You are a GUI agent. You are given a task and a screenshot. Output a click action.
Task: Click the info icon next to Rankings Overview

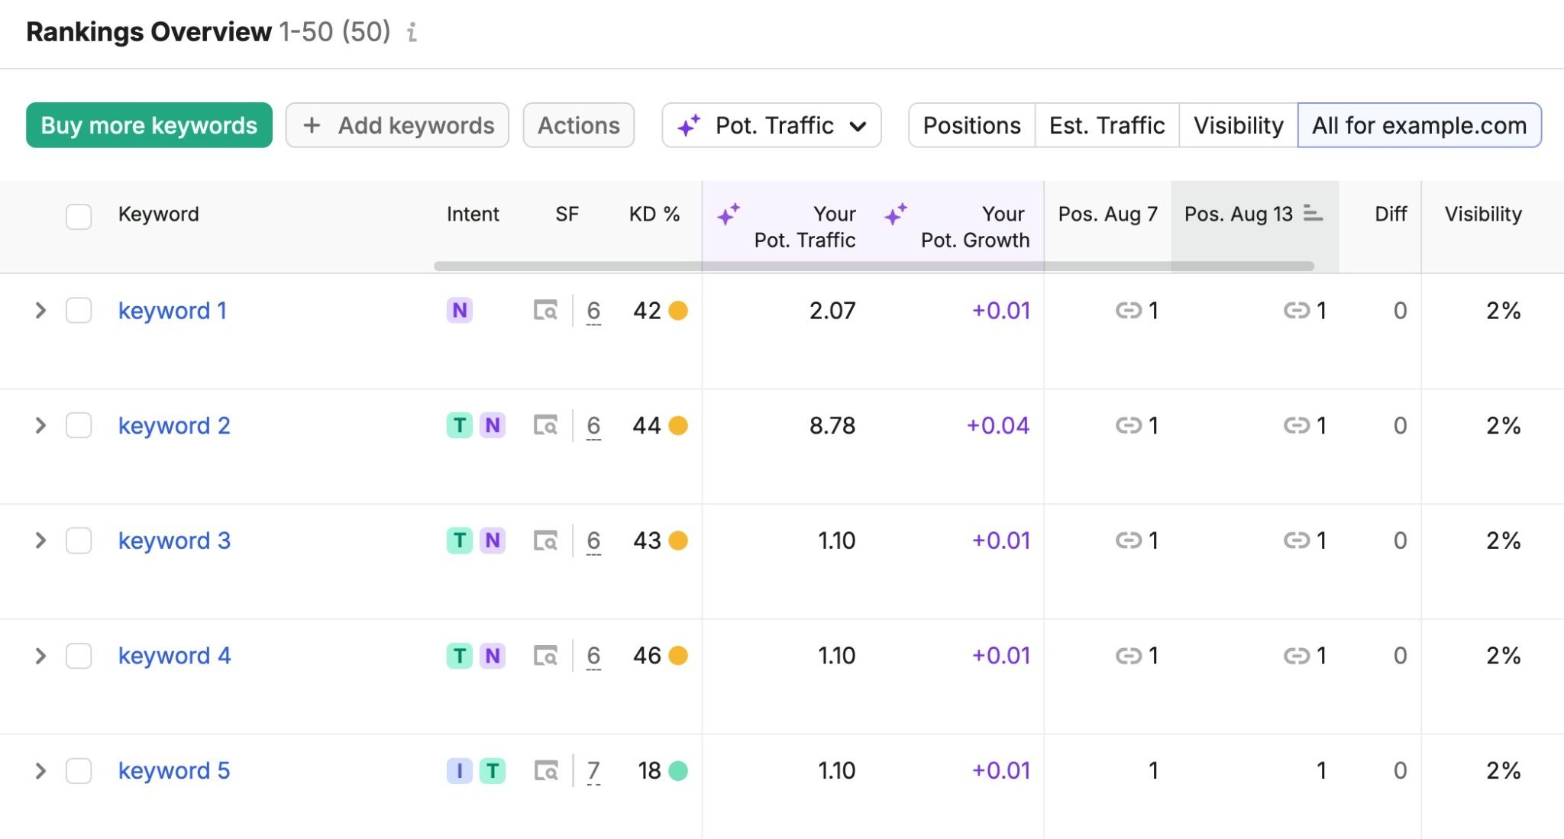[412, 32]
